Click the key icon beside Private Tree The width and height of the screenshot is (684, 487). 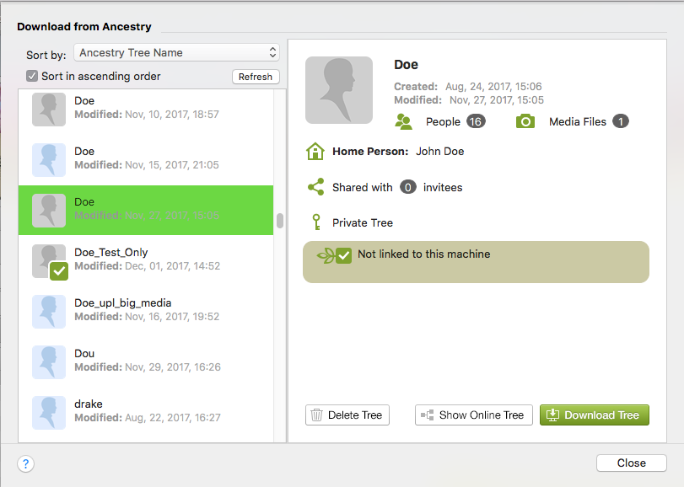click(x=317, y=222)
